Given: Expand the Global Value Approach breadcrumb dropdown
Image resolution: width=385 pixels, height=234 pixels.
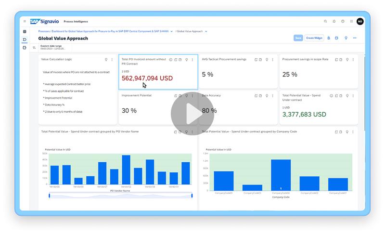Looking at the screenshot, I should (x=206, y=31).
